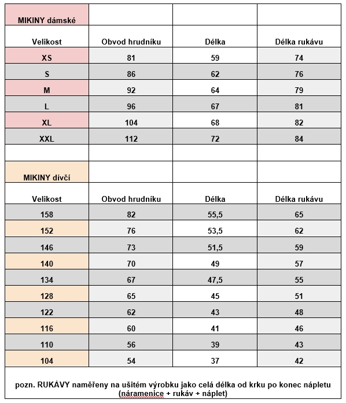Select length value 37 for size 104
The image size is (346, 403).
click(x=215, y=358)
